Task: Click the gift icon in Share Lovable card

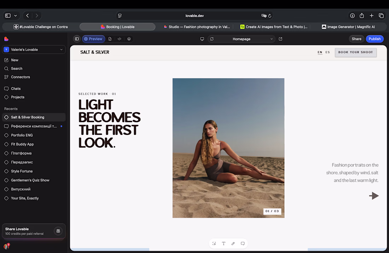Action: click(58, 231)
